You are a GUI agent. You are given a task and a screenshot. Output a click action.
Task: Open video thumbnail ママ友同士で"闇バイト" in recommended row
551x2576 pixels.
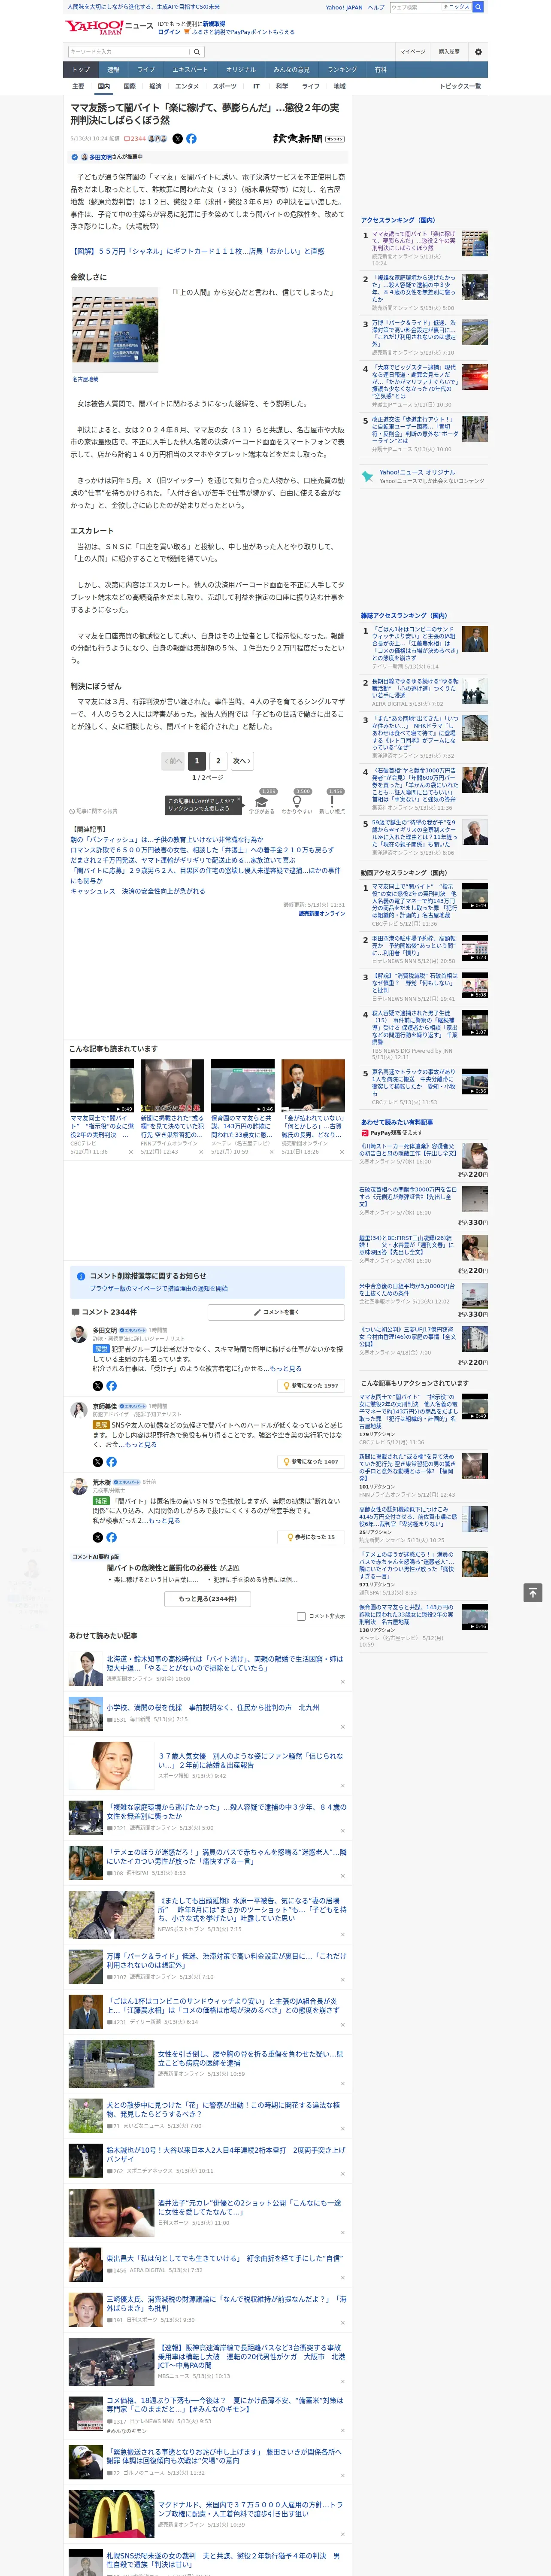point(102,1086)
